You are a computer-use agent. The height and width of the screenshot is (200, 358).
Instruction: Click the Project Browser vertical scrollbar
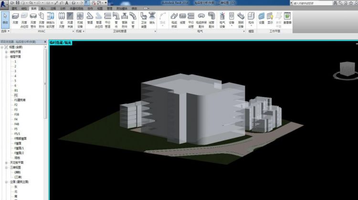(x=45, y=84)
